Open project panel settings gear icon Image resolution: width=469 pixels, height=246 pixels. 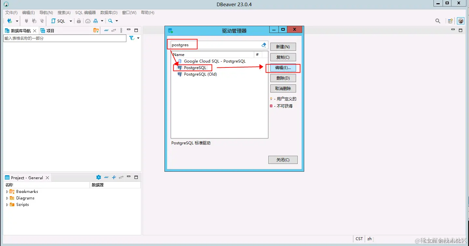pos(99,177)
